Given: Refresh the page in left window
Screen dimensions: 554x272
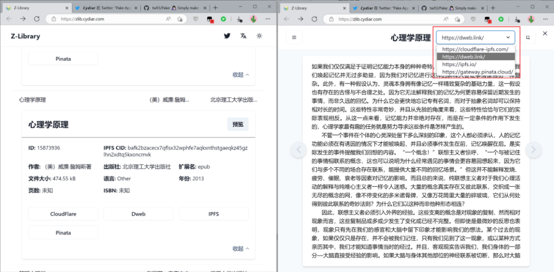Looking at the screenshot, I should (36, 19).
